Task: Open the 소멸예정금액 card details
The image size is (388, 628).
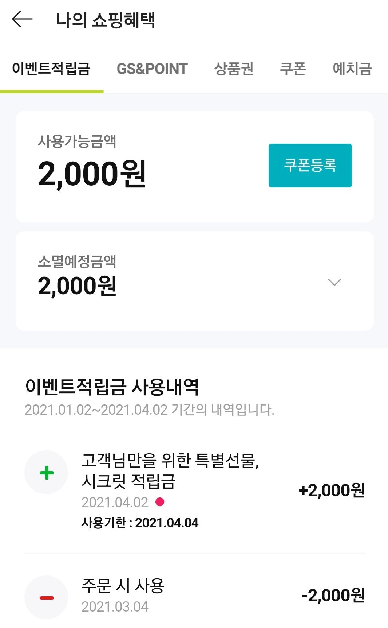Action: click(x=194, y=281)
